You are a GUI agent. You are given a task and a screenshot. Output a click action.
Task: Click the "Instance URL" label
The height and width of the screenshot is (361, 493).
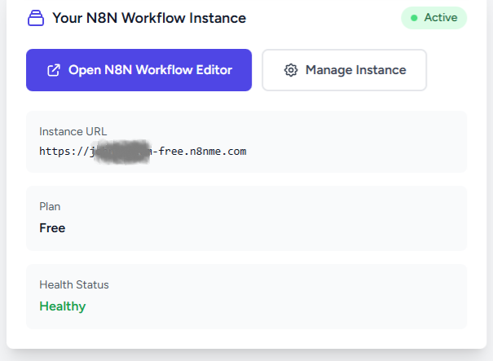tap(73, 131)
